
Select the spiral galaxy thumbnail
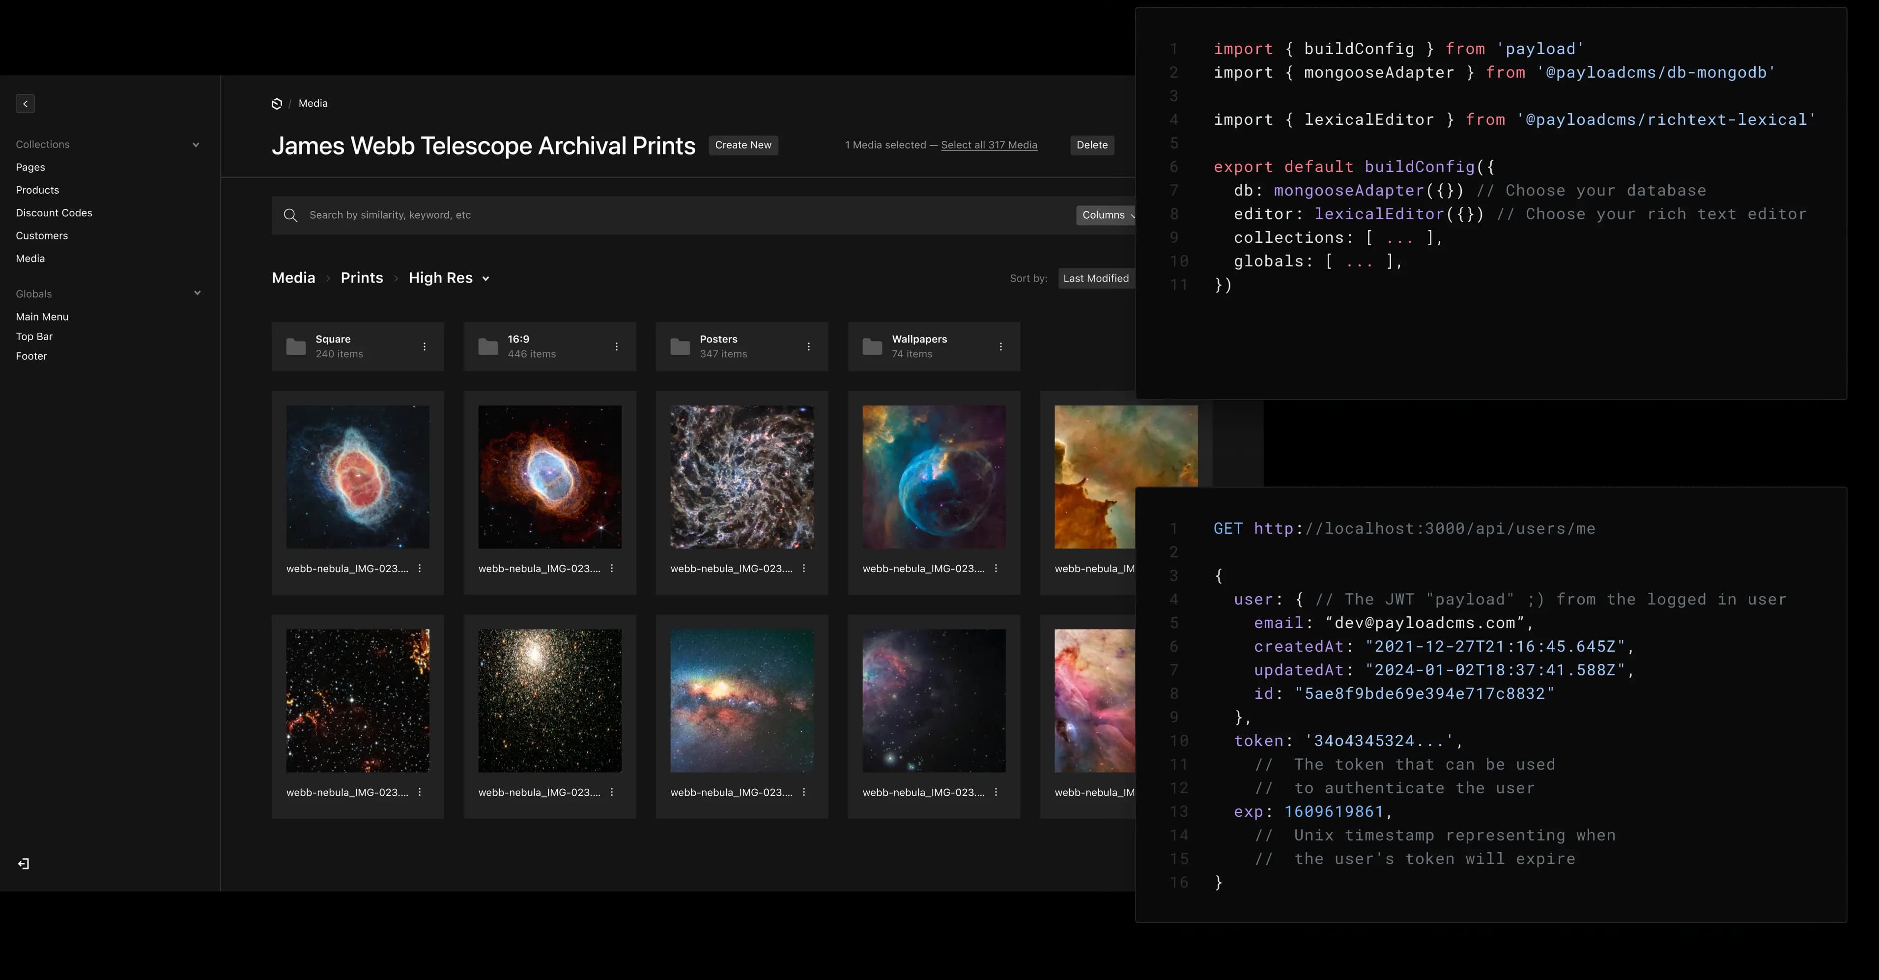click(x=742, y=477)
